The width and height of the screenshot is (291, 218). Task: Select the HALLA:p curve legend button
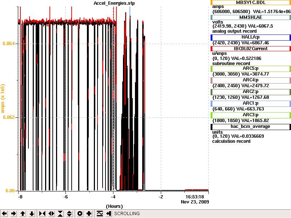coord(251,37)
